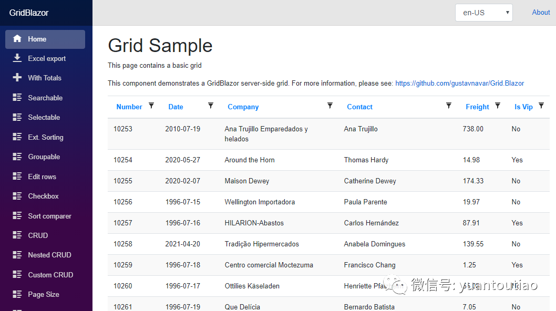The width and height of the screenshot is (556, 311).
Task: Click date cell 2021-04-20
Action: coord(182,244)
